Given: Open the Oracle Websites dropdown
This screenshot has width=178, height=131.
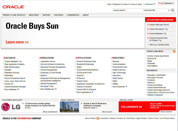Looking at the screenshot, I should click(x=166, y=3).
